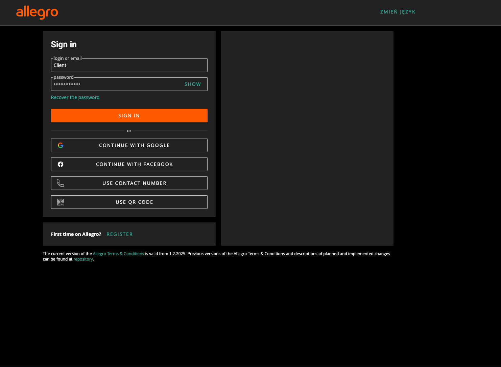Screen dimensions: 501x367
Task: Open the Recover the password link
Action: point(75,97)
